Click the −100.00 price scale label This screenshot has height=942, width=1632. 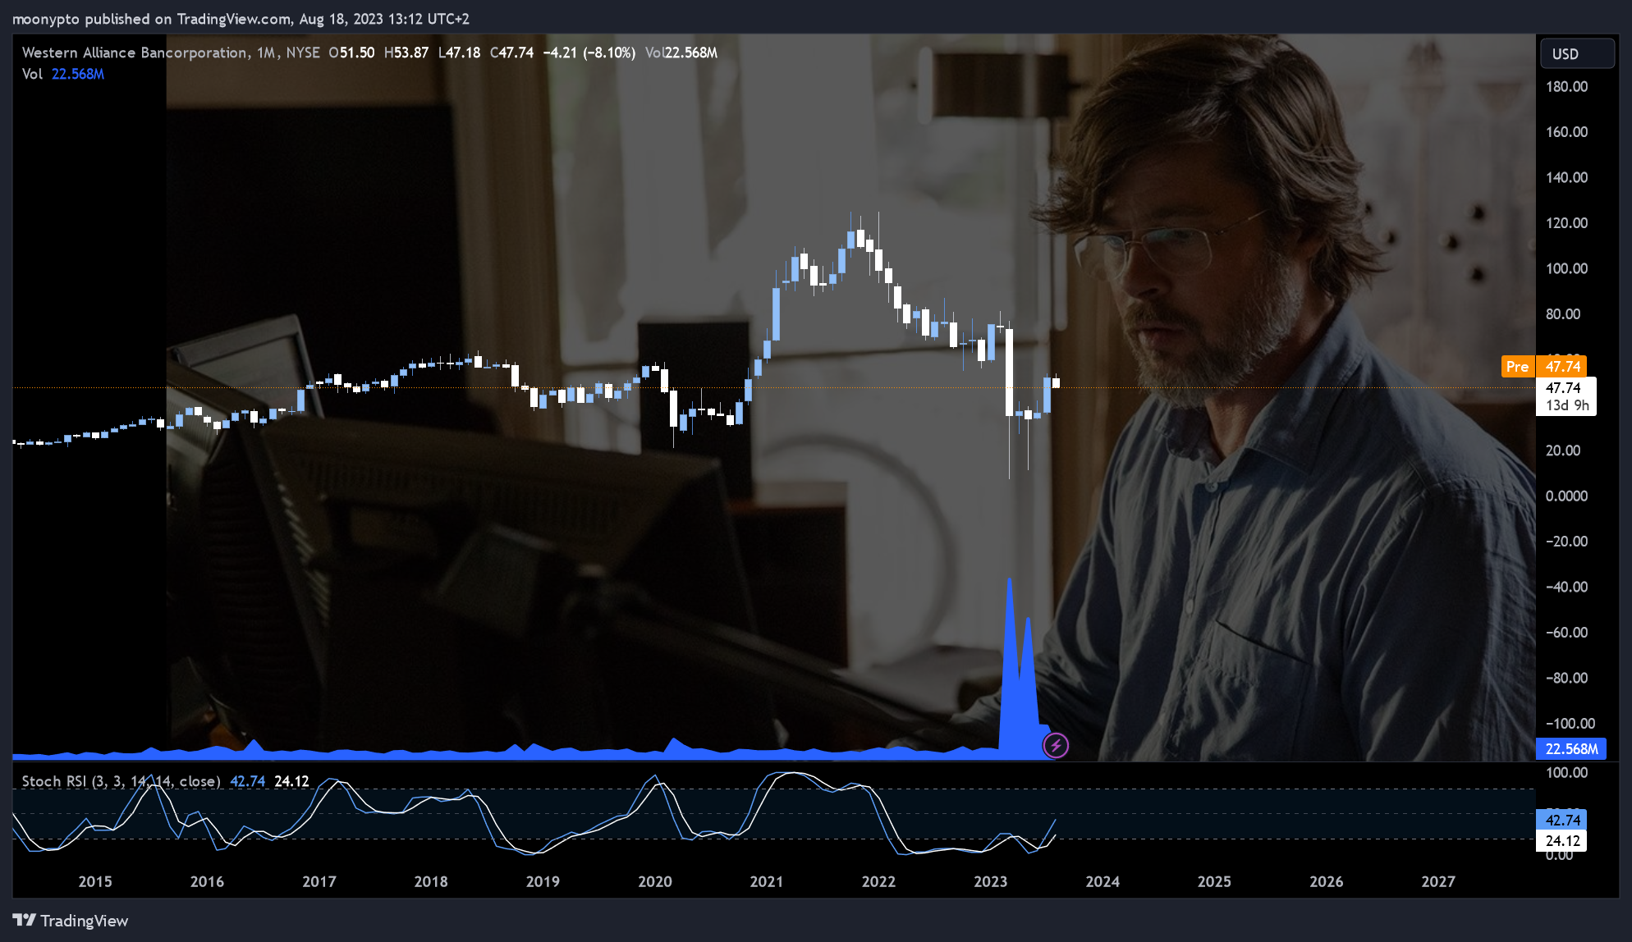(1570, 723)
